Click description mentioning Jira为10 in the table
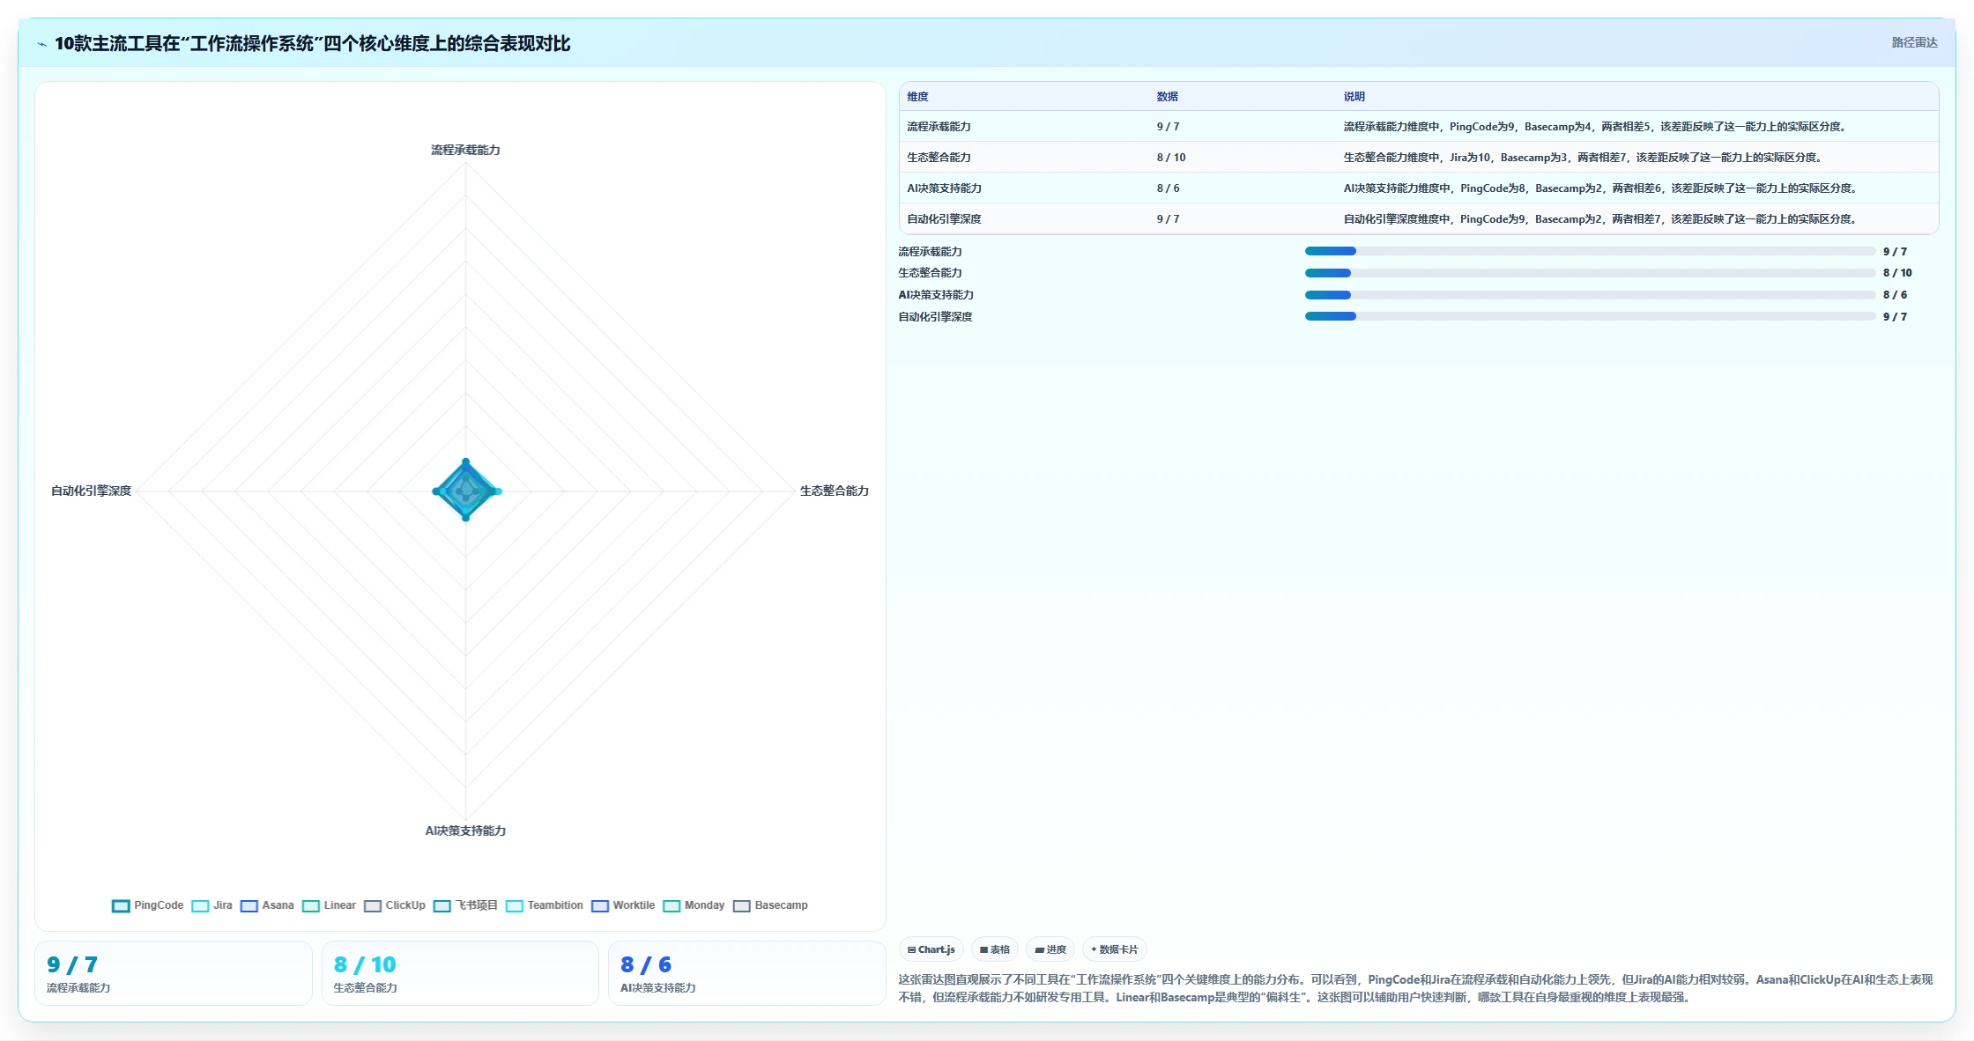Image resolution: width=1974 pixels, height=1041 pixels. 1583,158
